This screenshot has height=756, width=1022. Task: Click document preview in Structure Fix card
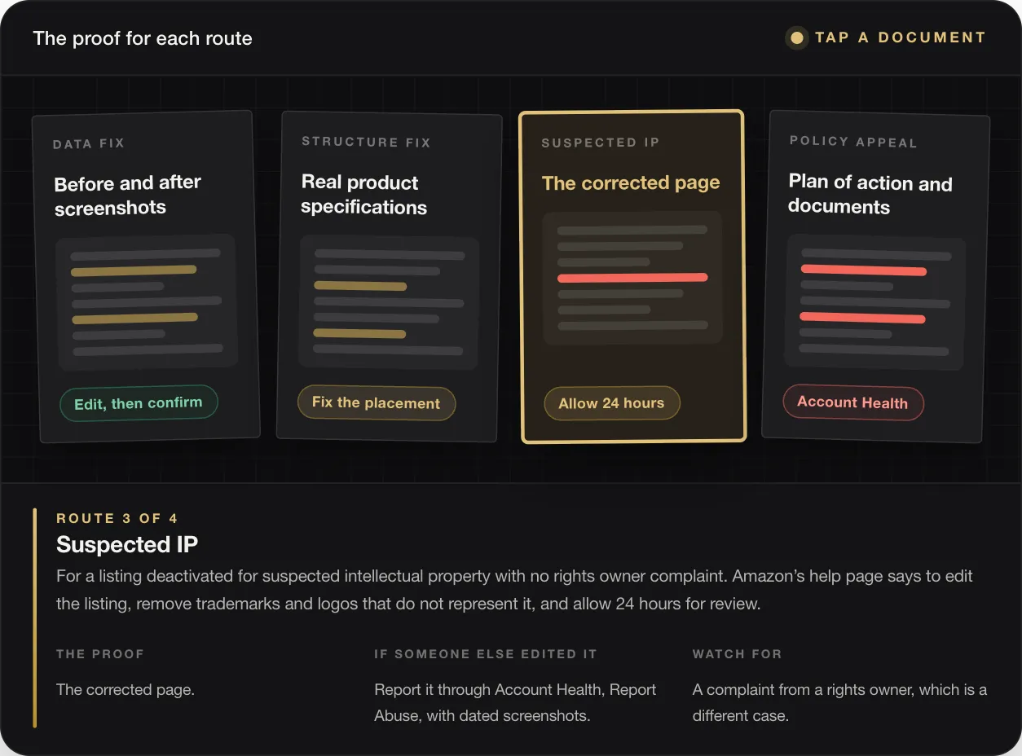point(389,301)
